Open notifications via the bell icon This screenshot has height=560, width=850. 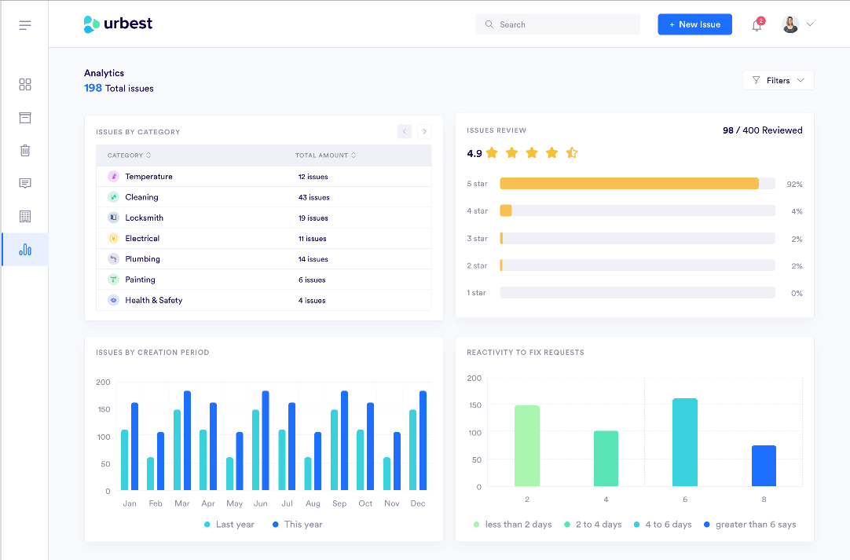click(756, 25)
